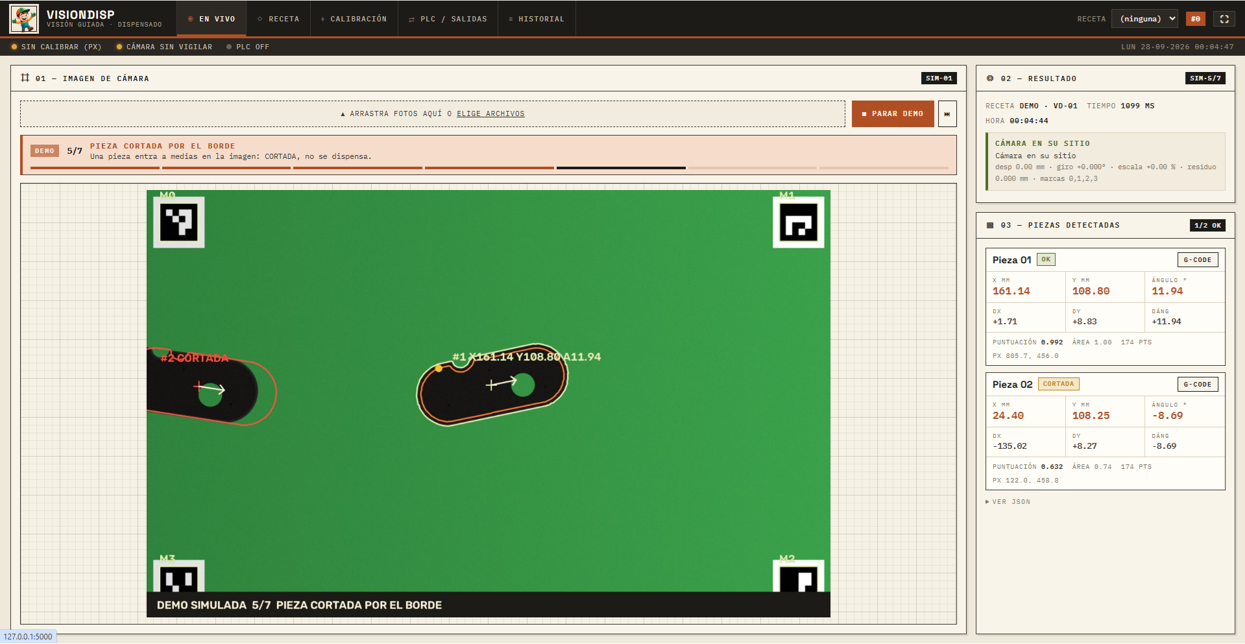1245x644 pixels.
Task: Click the 127.0.0.1:5000 URL status tooltip
Action: tap(28, 637)
